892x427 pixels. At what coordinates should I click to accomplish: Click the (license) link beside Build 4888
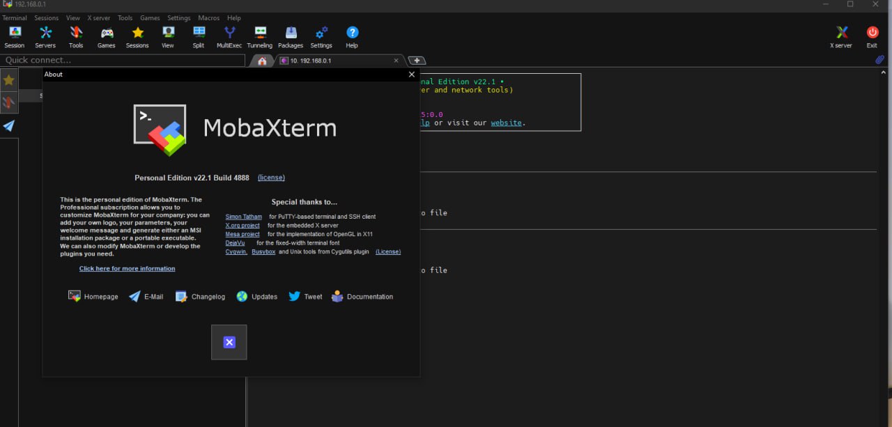pos(271,178)
